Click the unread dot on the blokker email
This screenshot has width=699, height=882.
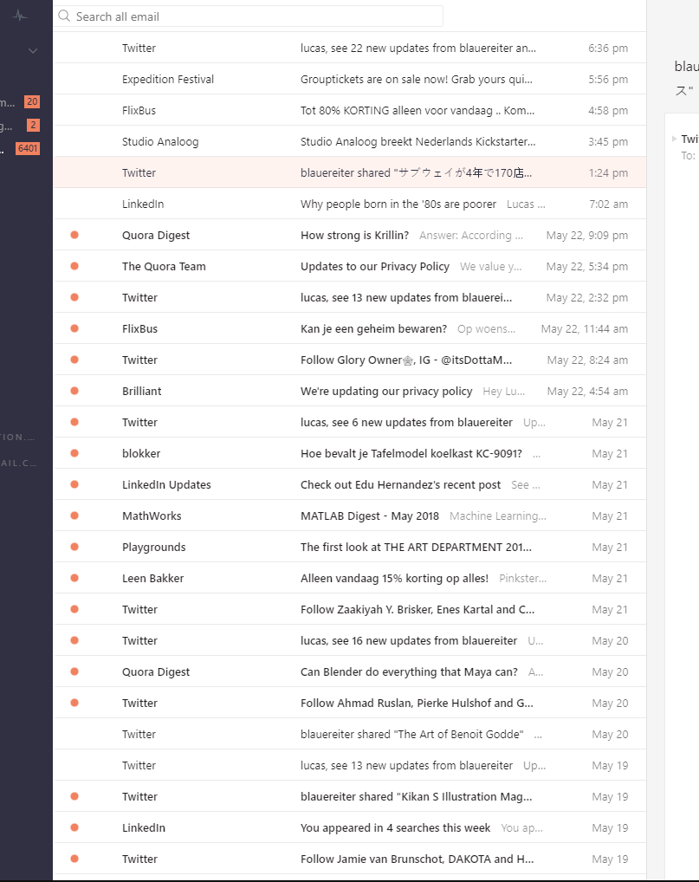click(x=73, y=453)
